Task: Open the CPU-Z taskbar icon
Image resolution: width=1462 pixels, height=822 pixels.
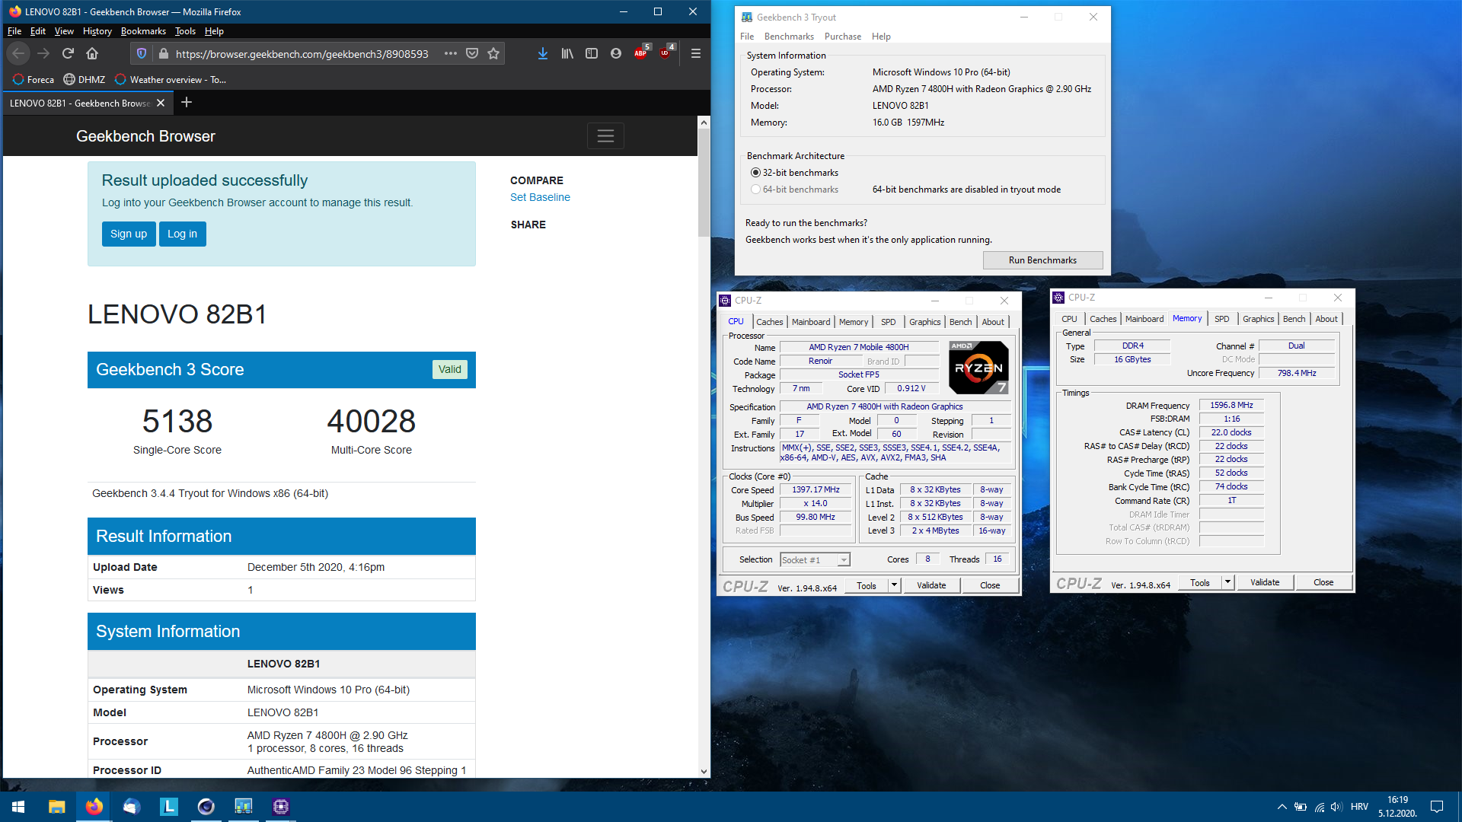Action: pos(281,807)
